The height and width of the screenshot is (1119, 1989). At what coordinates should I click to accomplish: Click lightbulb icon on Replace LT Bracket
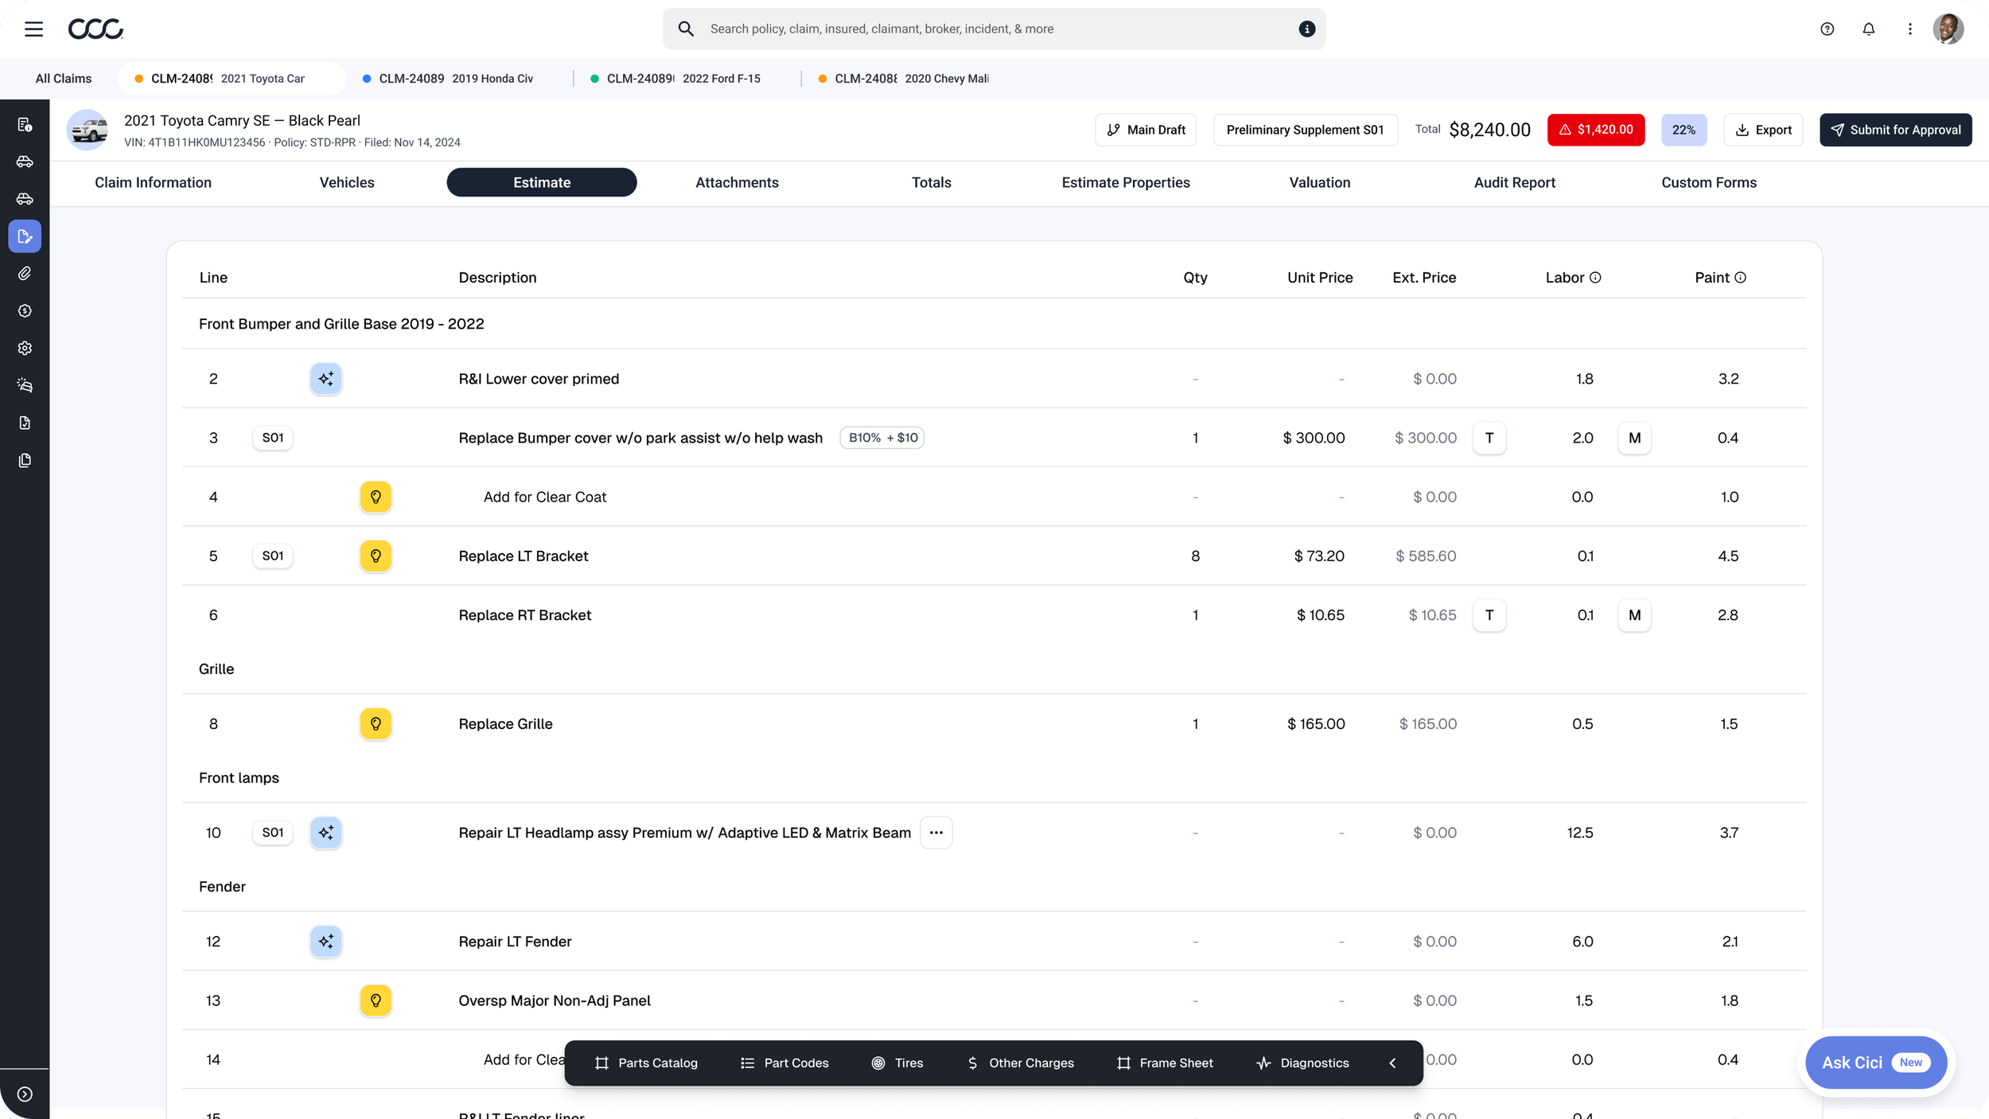point(376,556)
